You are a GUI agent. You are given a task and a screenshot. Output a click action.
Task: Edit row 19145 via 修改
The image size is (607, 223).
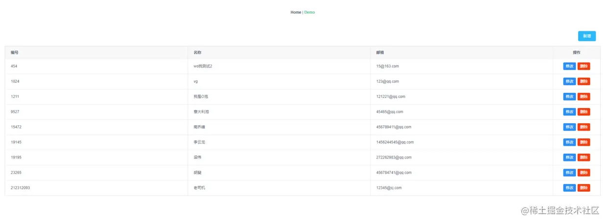pyautogui.click(x=569, y=142)
